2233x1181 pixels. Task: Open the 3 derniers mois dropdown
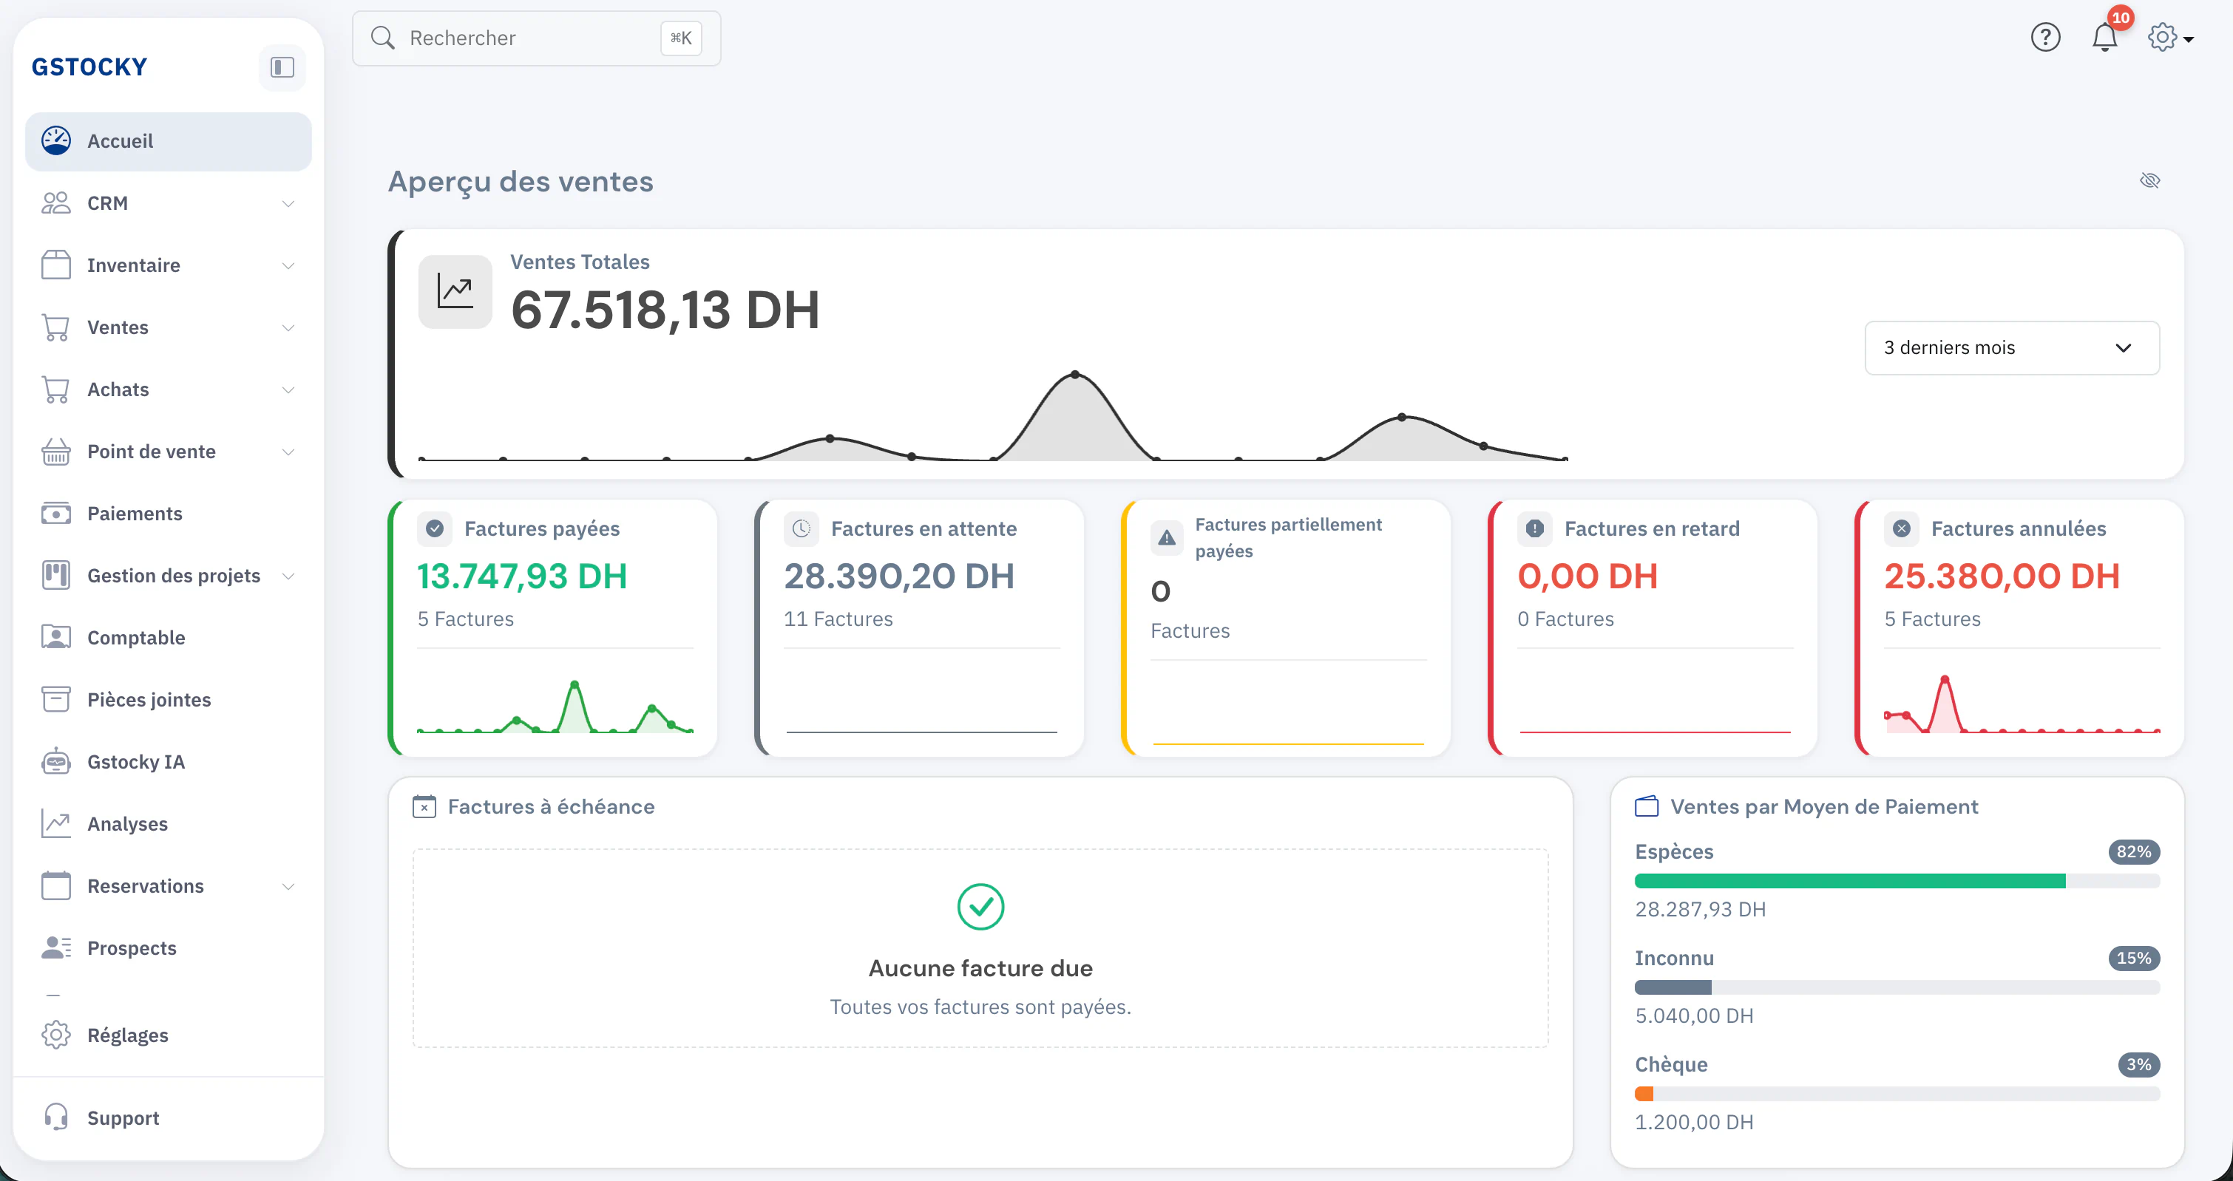(2011, 347)
